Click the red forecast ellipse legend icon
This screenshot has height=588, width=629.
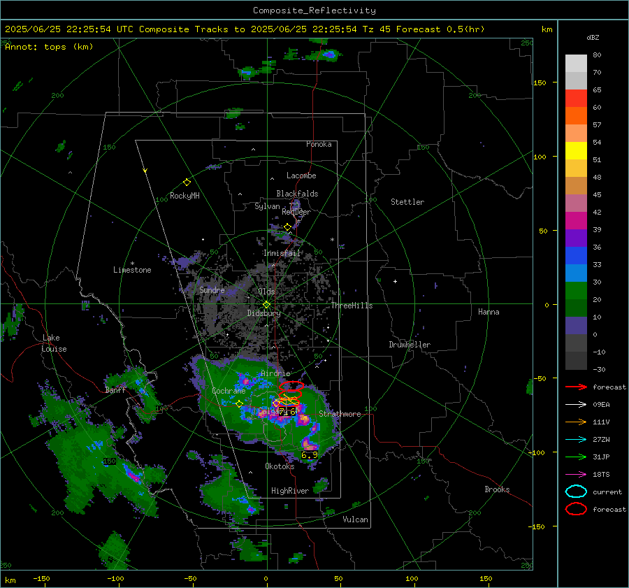[576, 509]
